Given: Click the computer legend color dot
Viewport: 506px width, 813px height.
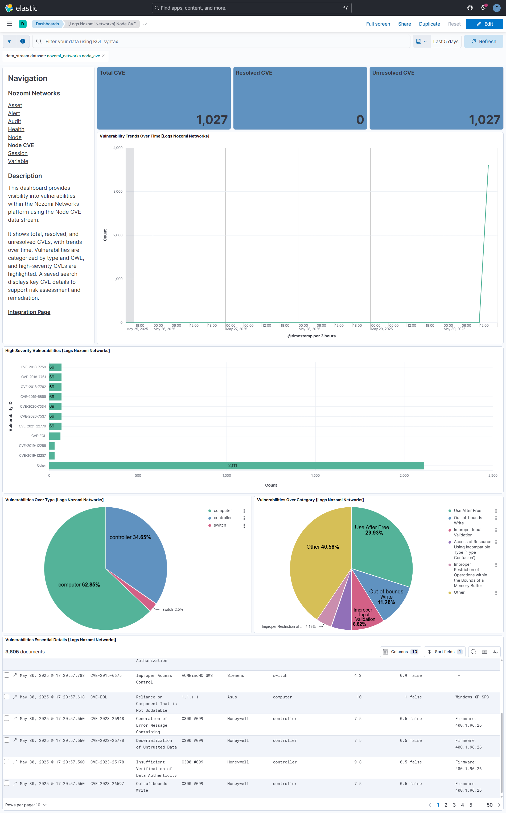Looking at the screenshot, I should click(x=210, y=511).
